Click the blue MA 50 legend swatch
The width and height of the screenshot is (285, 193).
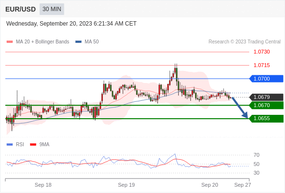(x=78, y=42)
